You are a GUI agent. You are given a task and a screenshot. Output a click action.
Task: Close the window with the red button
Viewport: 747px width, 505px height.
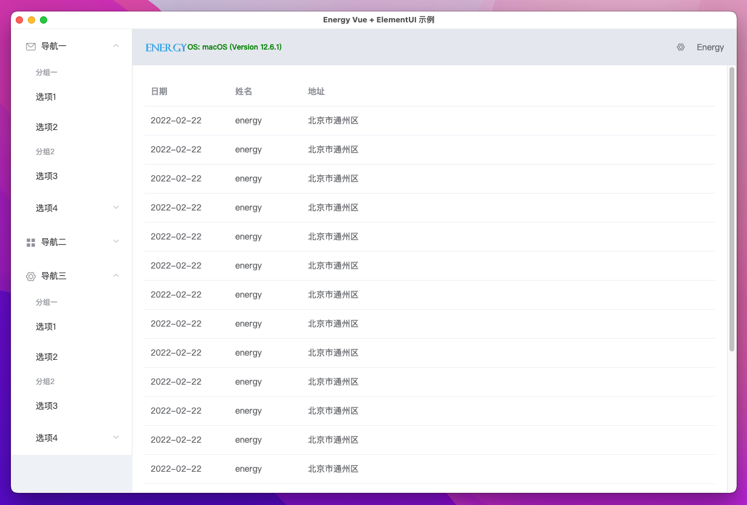pos(19,20)
